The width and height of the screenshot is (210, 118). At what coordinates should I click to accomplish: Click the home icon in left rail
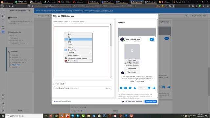pos(3,11)
